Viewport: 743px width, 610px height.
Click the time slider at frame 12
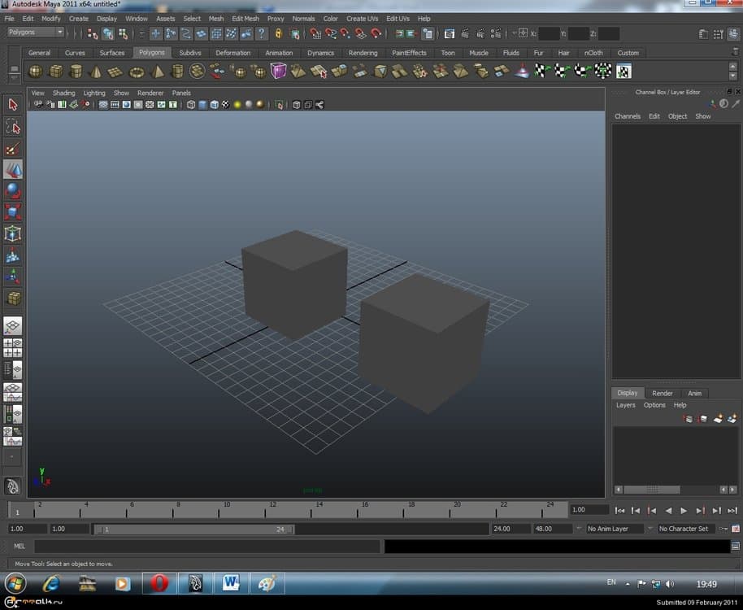coord(265,509)
